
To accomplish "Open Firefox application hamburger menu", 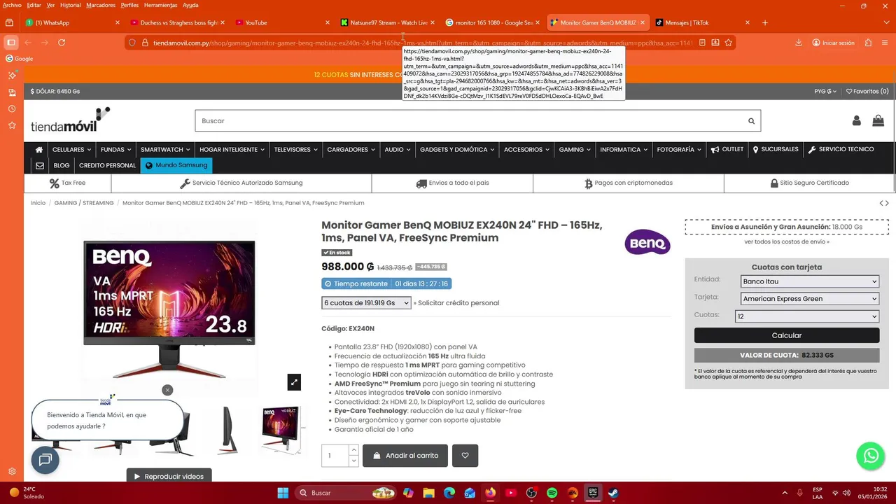I will (x=886, y=43).
